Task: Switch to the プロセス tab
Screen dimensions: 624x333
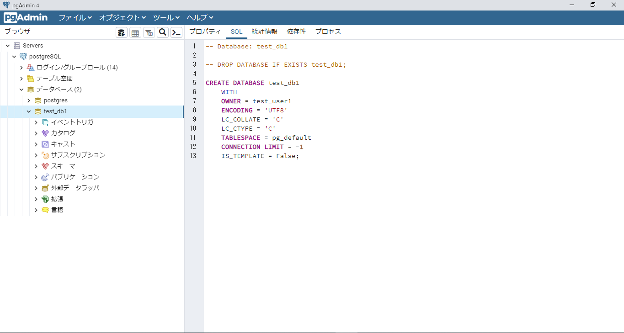Action: coord(328,32)
